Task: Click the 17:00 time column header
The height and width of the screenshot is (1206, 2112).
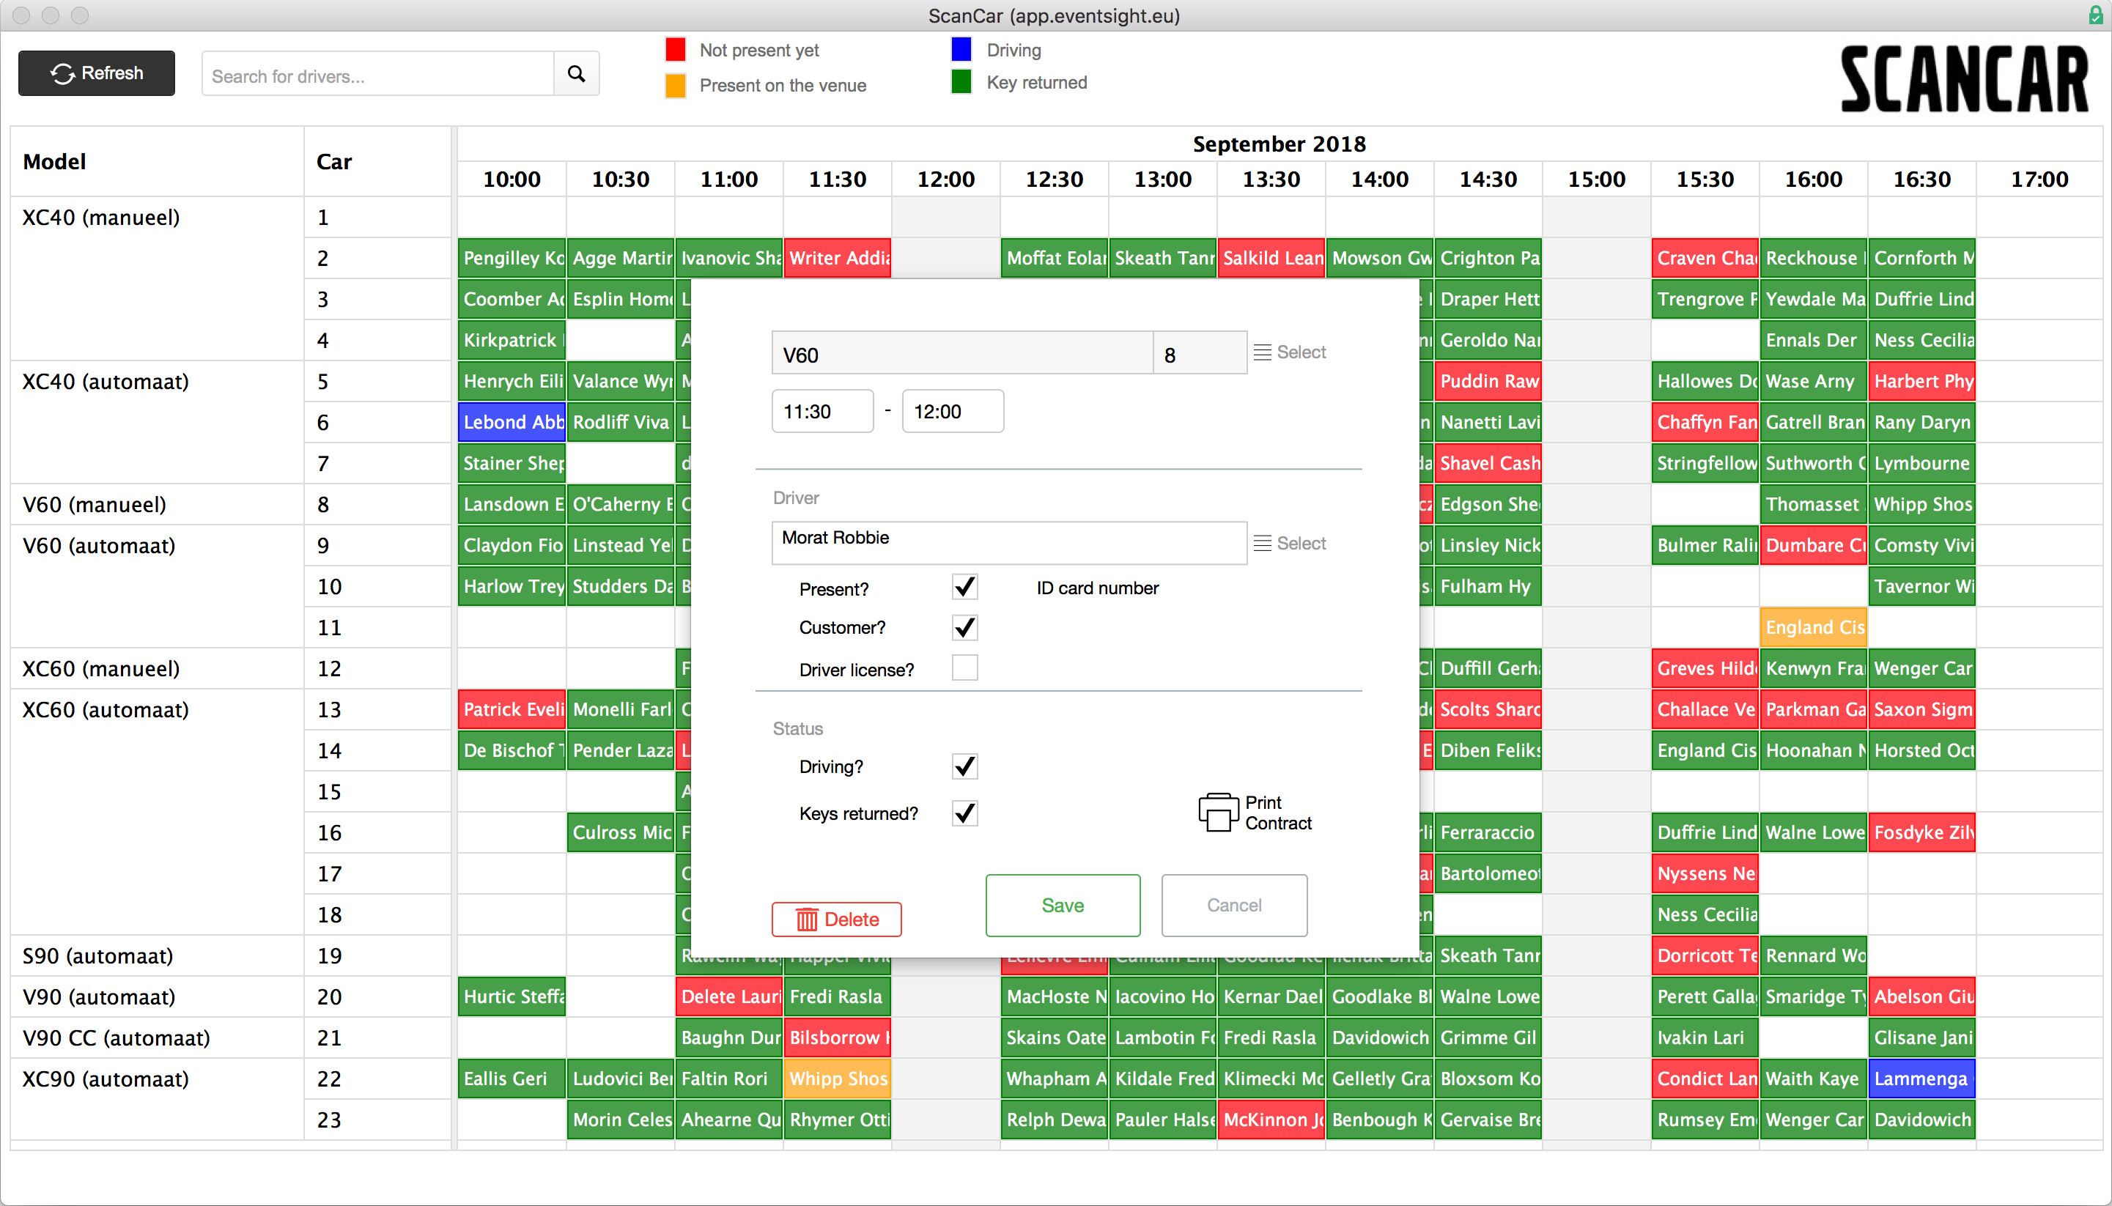Action: (x=2039, y=179)
